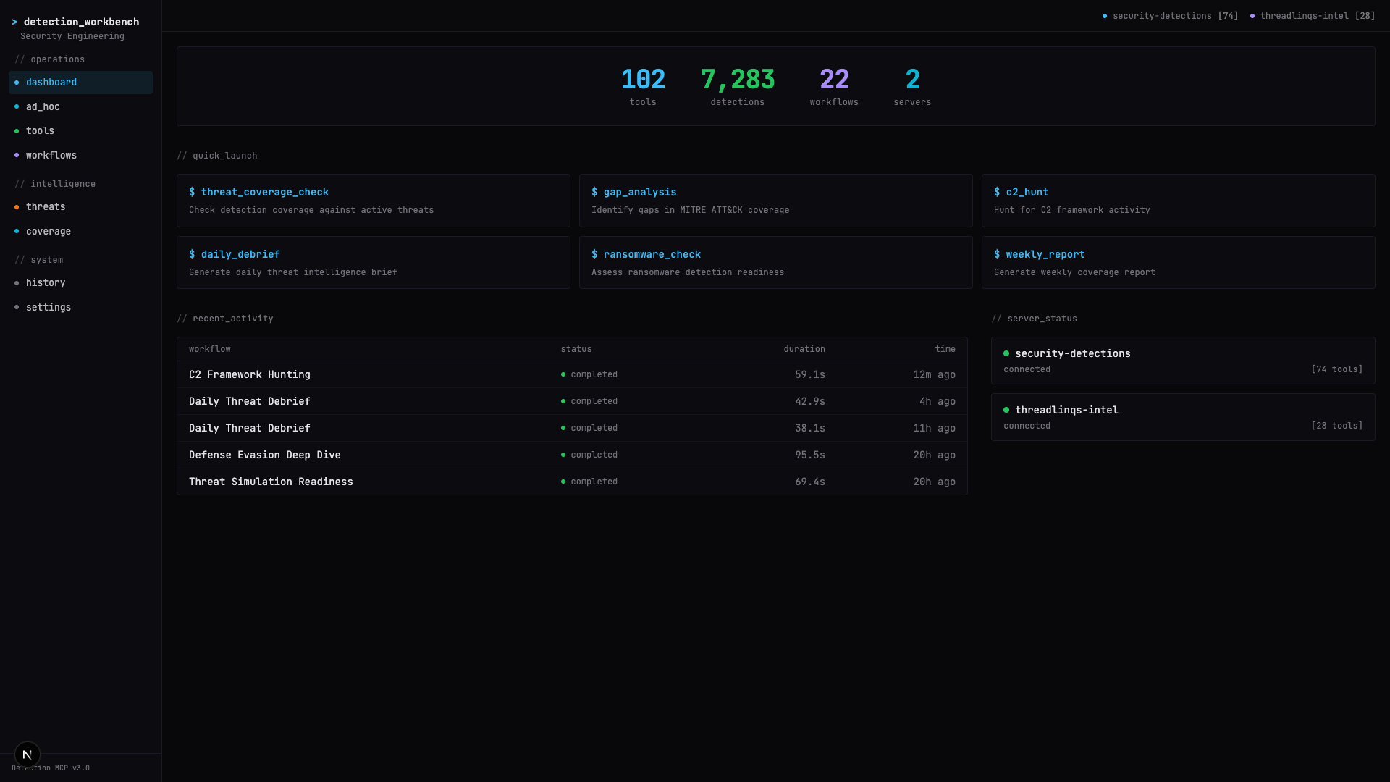Select the 2 servers stat

(912, 87)
